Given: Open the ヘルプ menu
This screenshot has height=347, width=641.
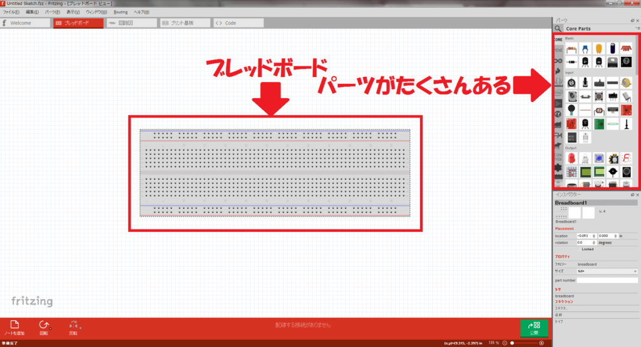Looking at the screenshot, I should 141,13.
